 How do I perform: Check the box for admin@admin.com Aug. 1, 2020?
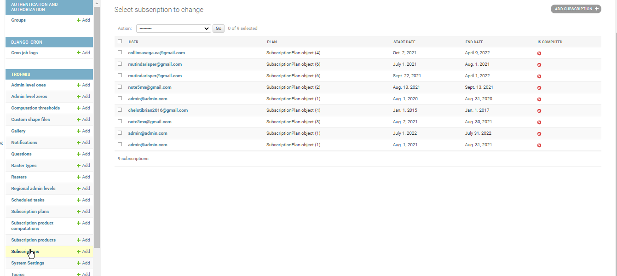120,98
